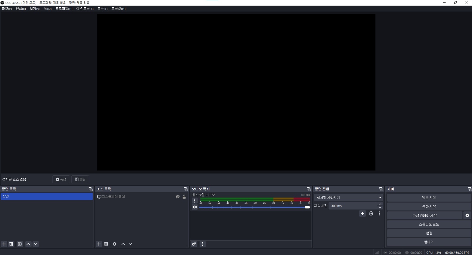Click the desktop audio level meter
The image size is (472, 255).
pos(255,200)
